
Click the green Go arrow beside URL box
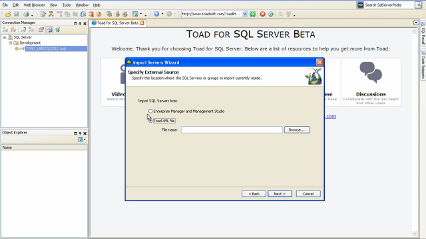point(253,14)
